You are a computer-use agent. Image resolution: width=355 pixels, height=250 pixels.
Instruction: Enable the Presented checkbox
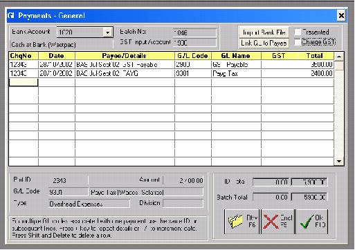tap(298, 32)
